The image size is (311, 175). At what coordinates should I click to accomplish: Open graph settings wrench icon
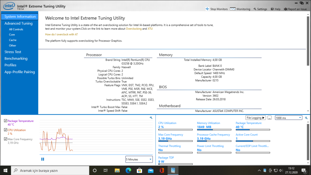(x=151, y=118)
